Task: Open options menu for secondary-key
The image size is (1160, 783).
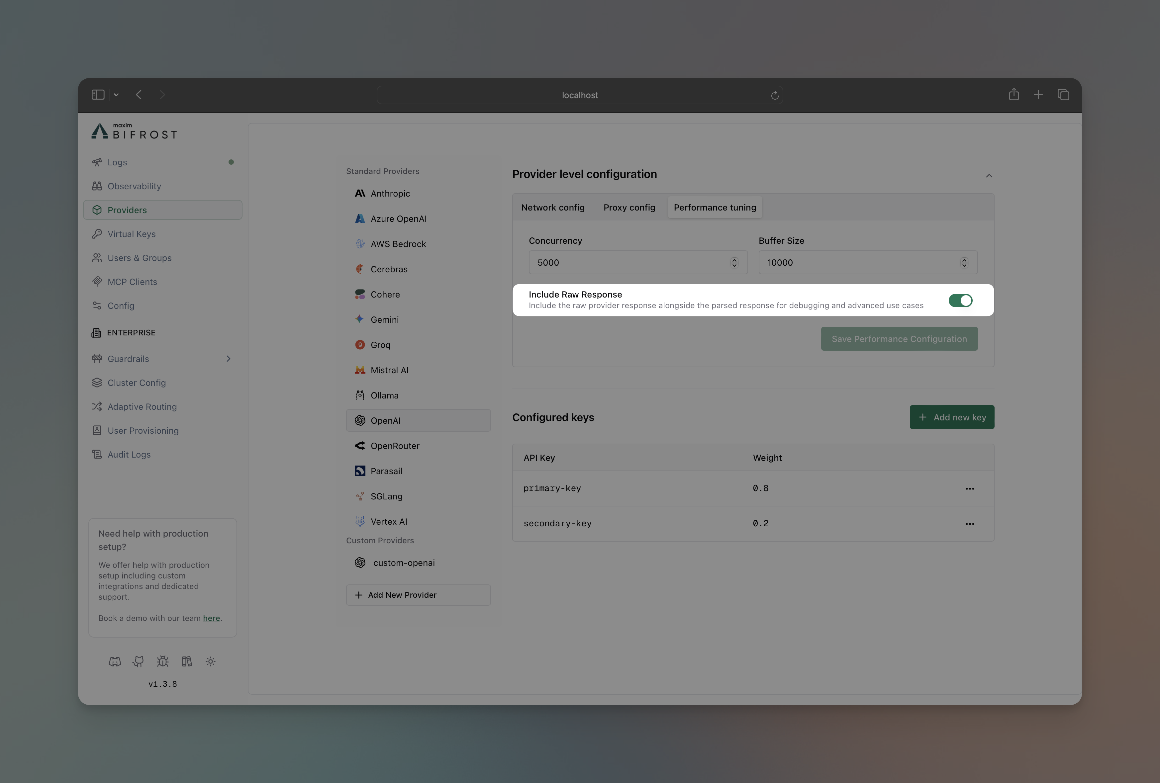Action: tap(970, 524)
